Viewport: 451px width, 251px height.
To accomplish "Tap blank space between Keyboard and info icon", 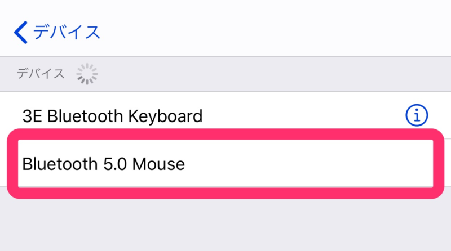I will (x=303, y=115).
